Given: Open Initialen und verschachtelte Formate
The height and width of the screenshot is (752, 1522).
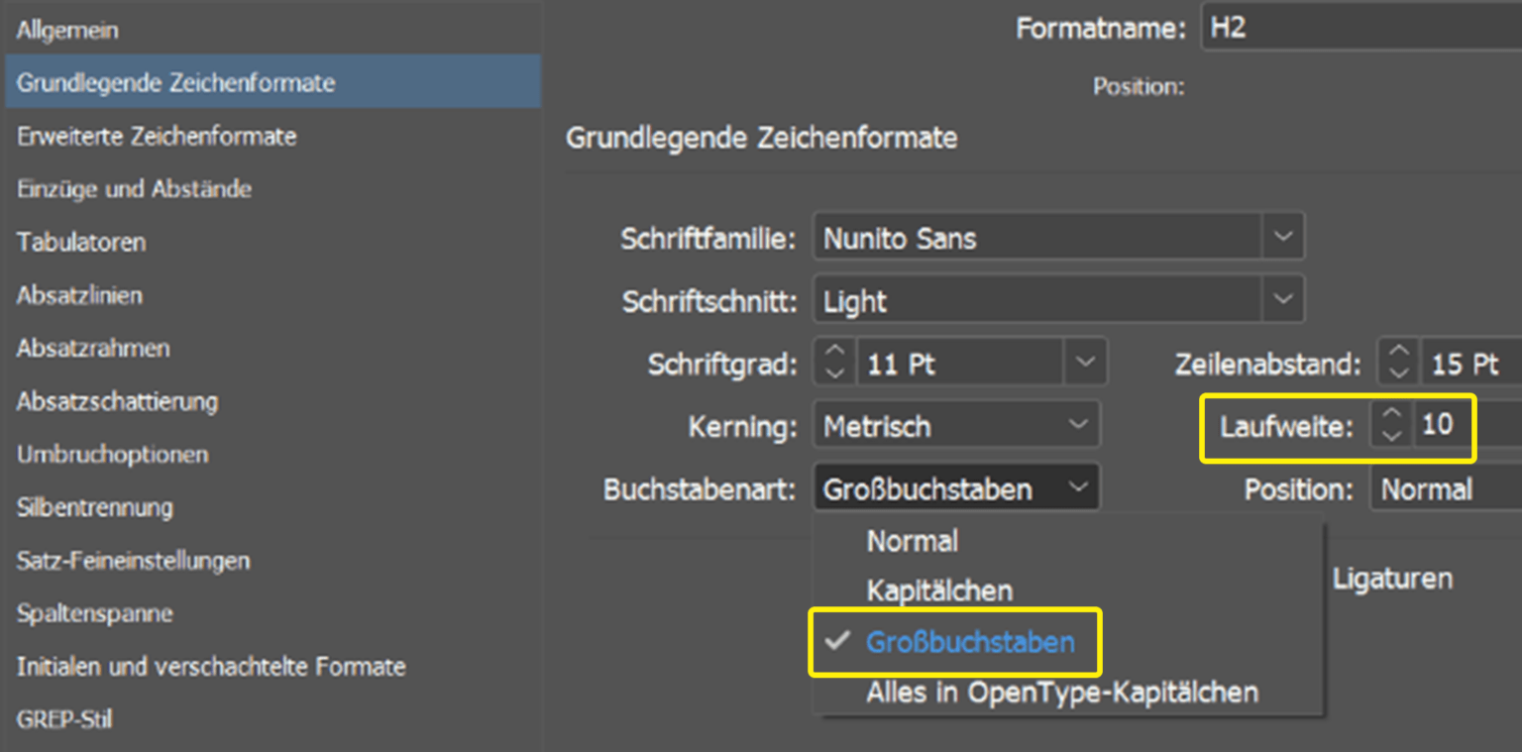Looking at the screenshot, I should [x=211, y=666].
